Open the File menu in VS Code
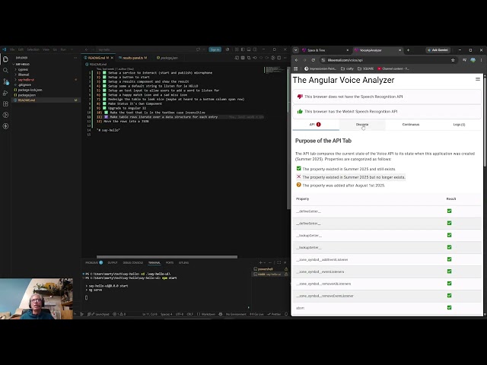Image resolution: width=487 pixels, height=365 pixels. (x=12, y=49)
